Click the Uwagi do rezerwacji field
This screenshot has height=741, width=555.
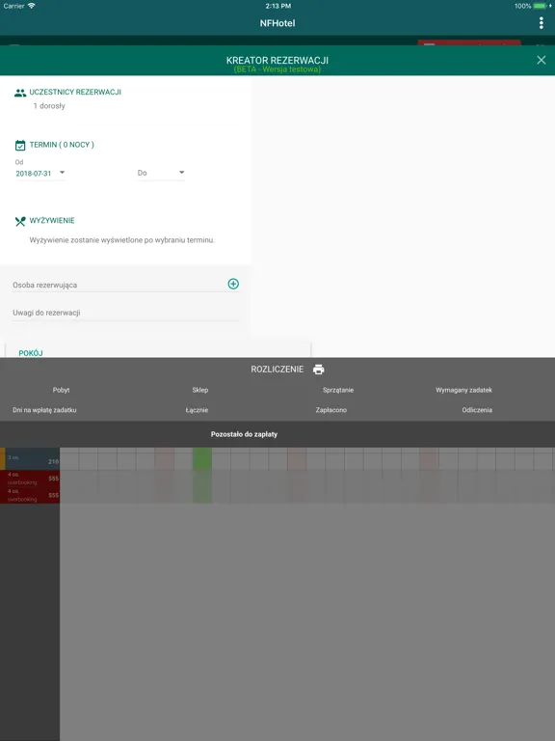125,313
